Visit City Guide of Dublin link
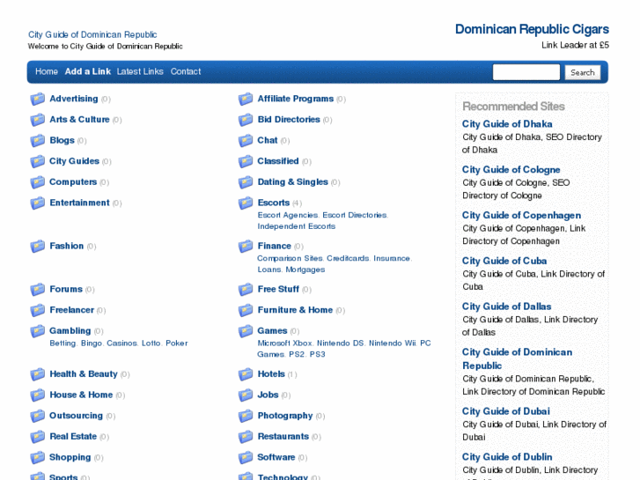The image size is (640, 480). point(507,457)
